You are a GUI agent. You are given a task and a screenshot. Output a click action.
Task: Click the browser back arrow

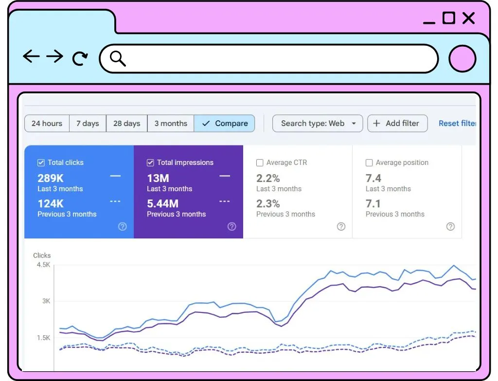[31, 56]
